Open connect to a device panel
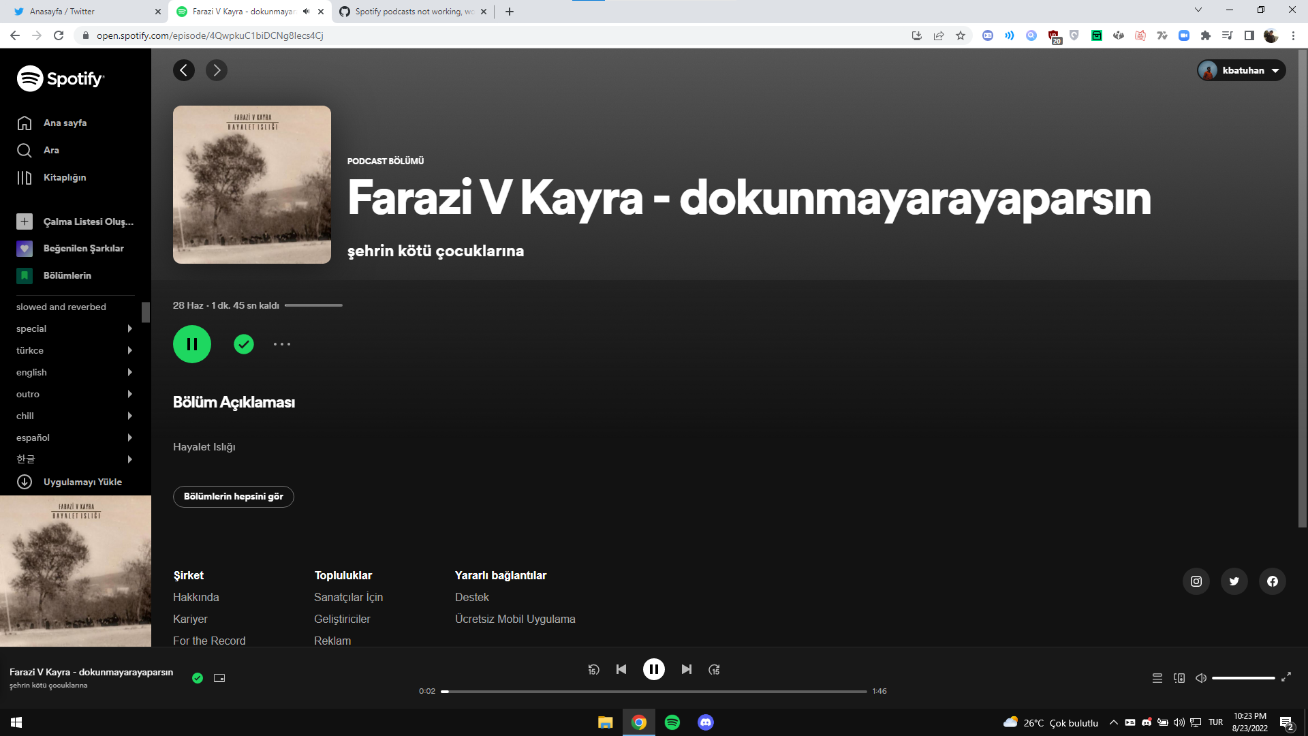Viewport: 1308px width, 736px height. pos(1180,678)
